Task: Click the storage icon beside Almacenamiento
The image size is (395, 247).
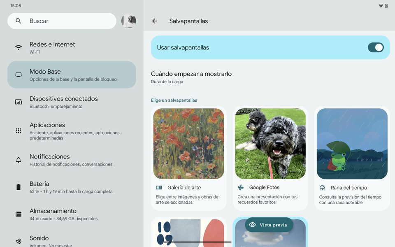Action: 19,214
